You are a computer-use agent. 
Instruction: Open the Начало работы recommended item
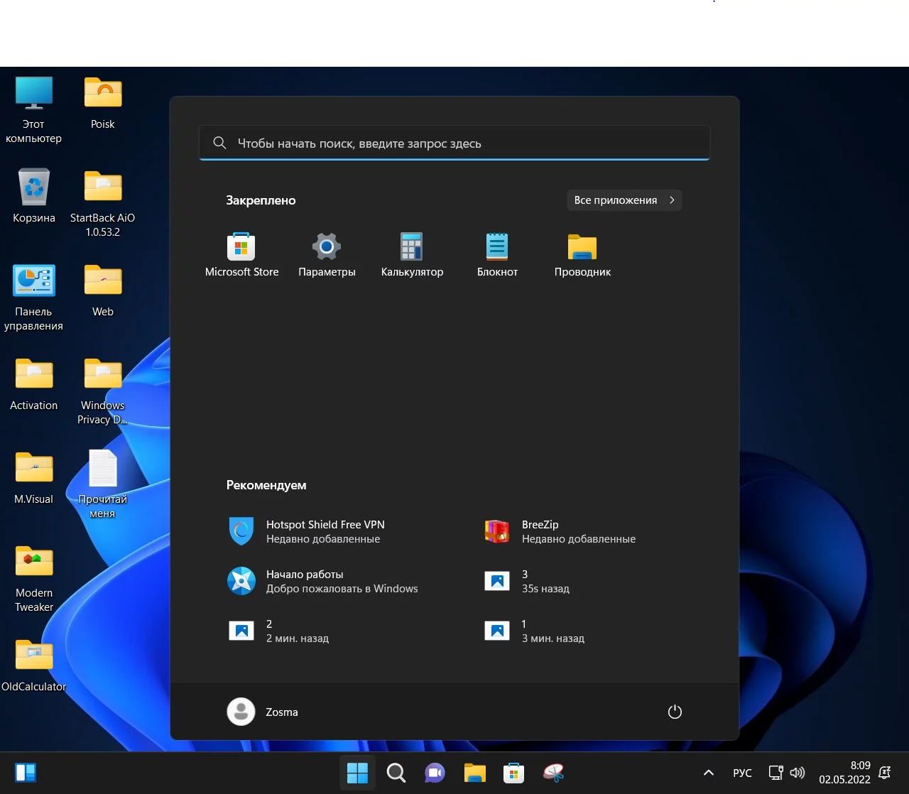coord(323,581)
